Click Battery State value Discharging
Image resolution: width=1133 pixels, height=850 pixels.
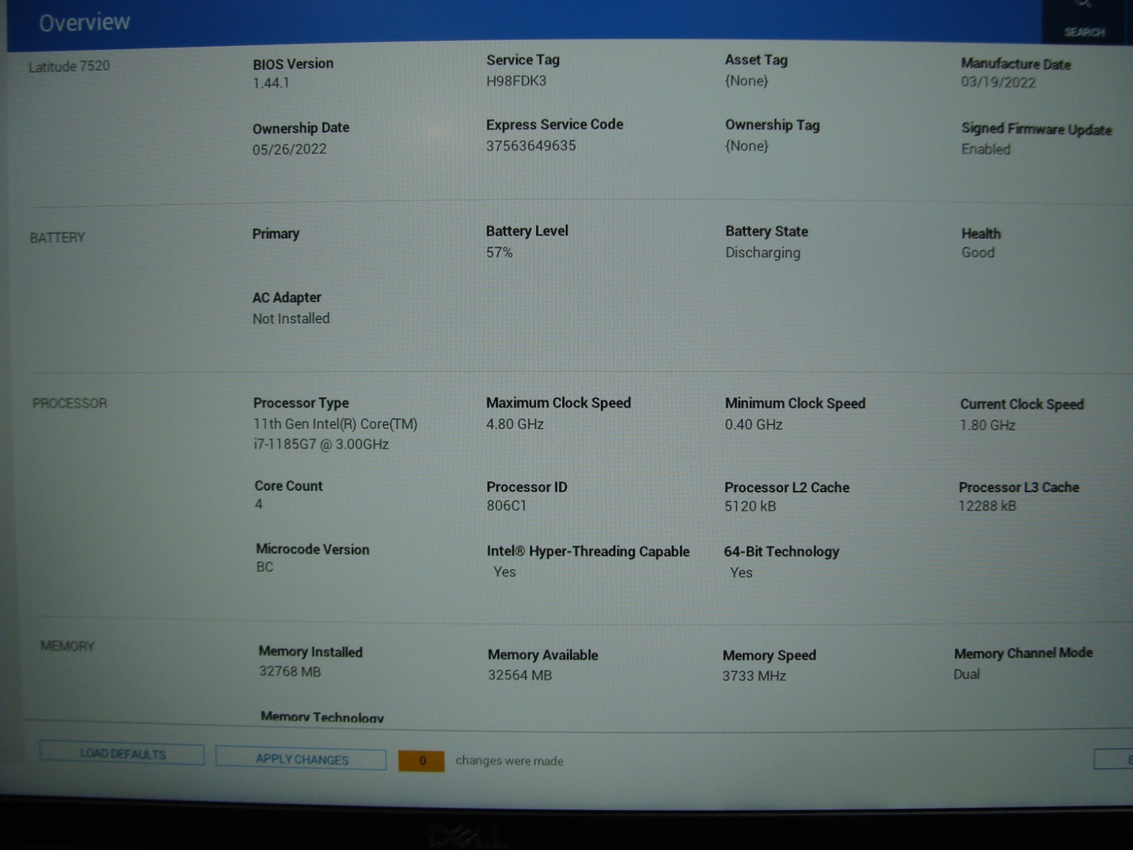click(763, 253)
